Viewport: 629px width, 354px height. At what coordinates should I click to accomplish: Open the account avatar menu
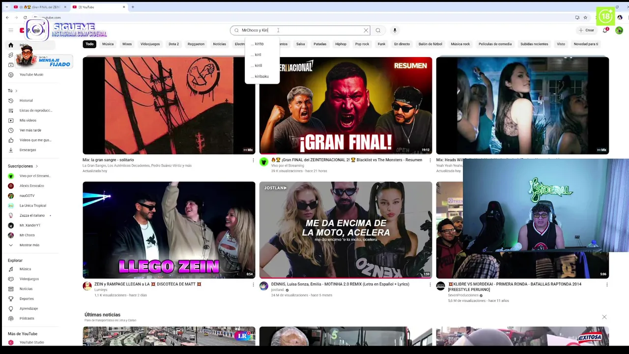[x=619, y=30]
